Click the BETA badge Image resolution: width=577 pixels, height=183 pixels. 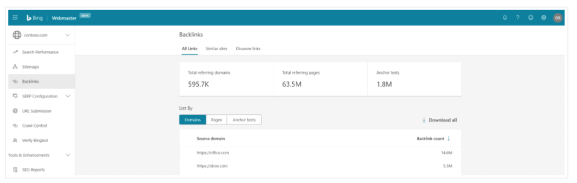click(85, 16)
